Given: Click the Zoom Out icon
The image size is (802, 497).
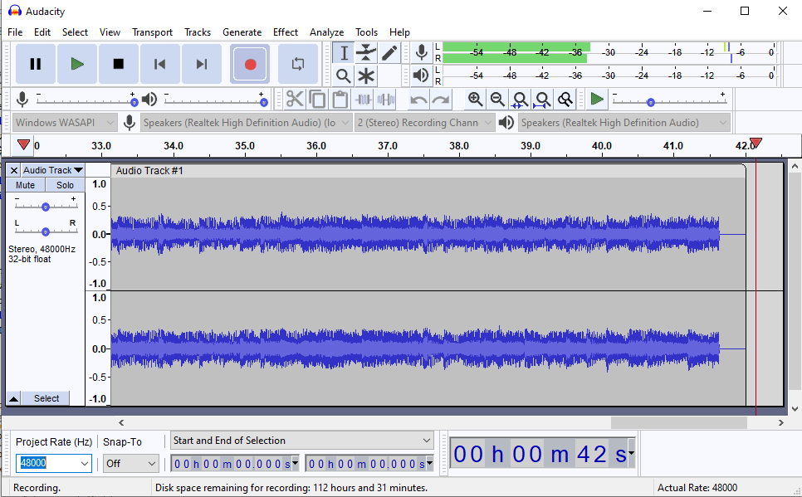Looking at the screenshot, I should coord(497,100).
